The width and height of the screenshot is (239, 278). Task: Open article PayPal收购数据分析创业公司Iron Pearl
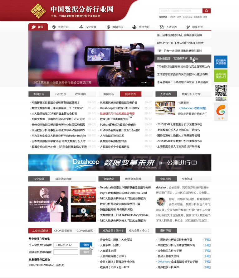123,193
